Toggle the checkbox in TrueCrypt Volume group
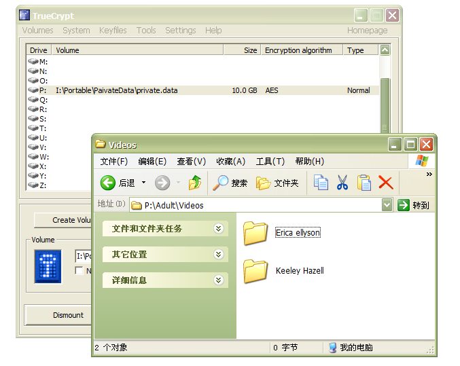The width and height of the screenshot is (460, 366). [x=79, y=270]
